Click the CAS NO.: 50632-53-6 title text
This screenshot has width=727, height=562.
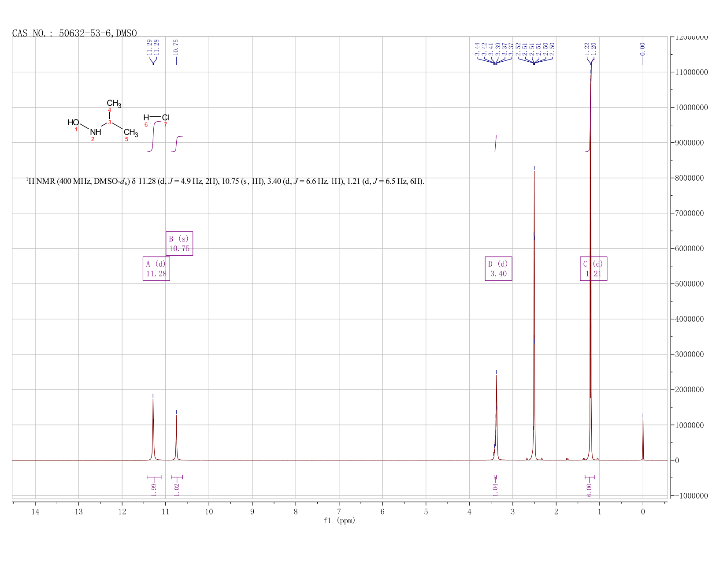(x=75, y=32)
